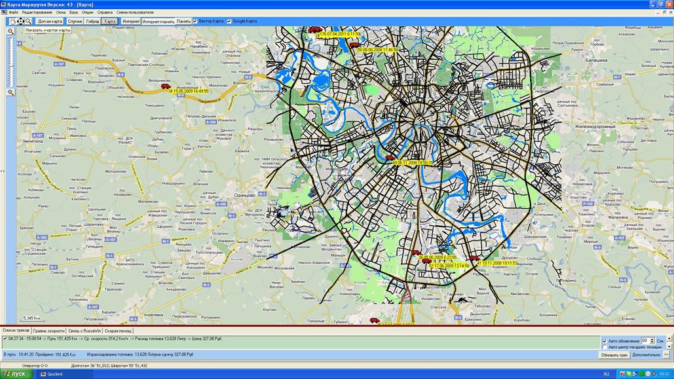The height and width of the screenshot is (379, 674).
Task: Click the Железнодорожный town label on map
Action: click(595, 126)
